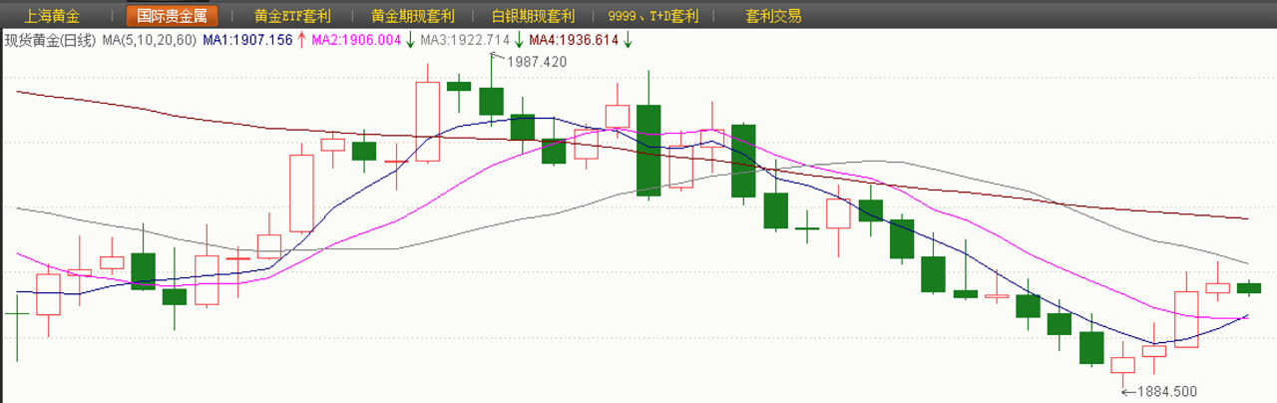Switch to the 黄金ETF套利 tab

[x=292, y=16]
